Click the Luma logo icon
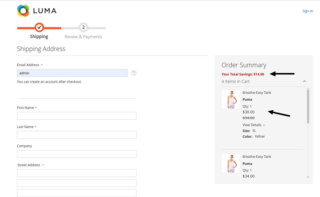320x197 pixels. point(23,11)
